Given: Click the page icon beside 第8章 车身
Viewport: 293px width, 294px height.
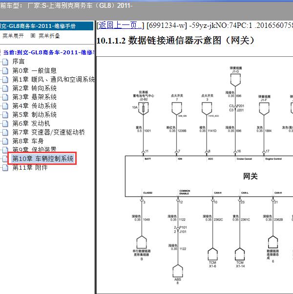Looking at the screenshot, I should click(x=5, y=141).
